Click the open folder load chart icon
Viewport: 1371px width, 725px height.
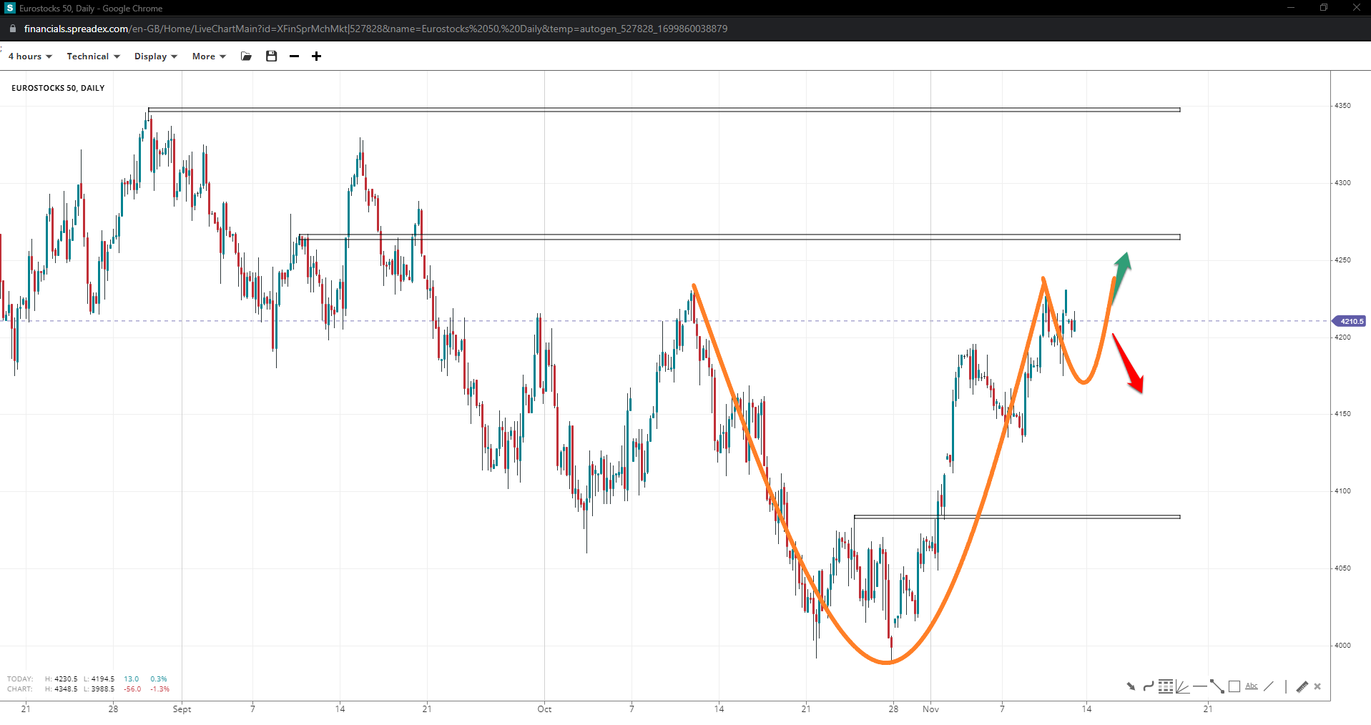tap(247, 56)
